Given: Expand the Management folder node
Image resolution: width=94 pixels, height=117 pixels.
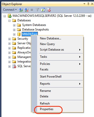Looking at the screenshot, I should click(9, 57).
